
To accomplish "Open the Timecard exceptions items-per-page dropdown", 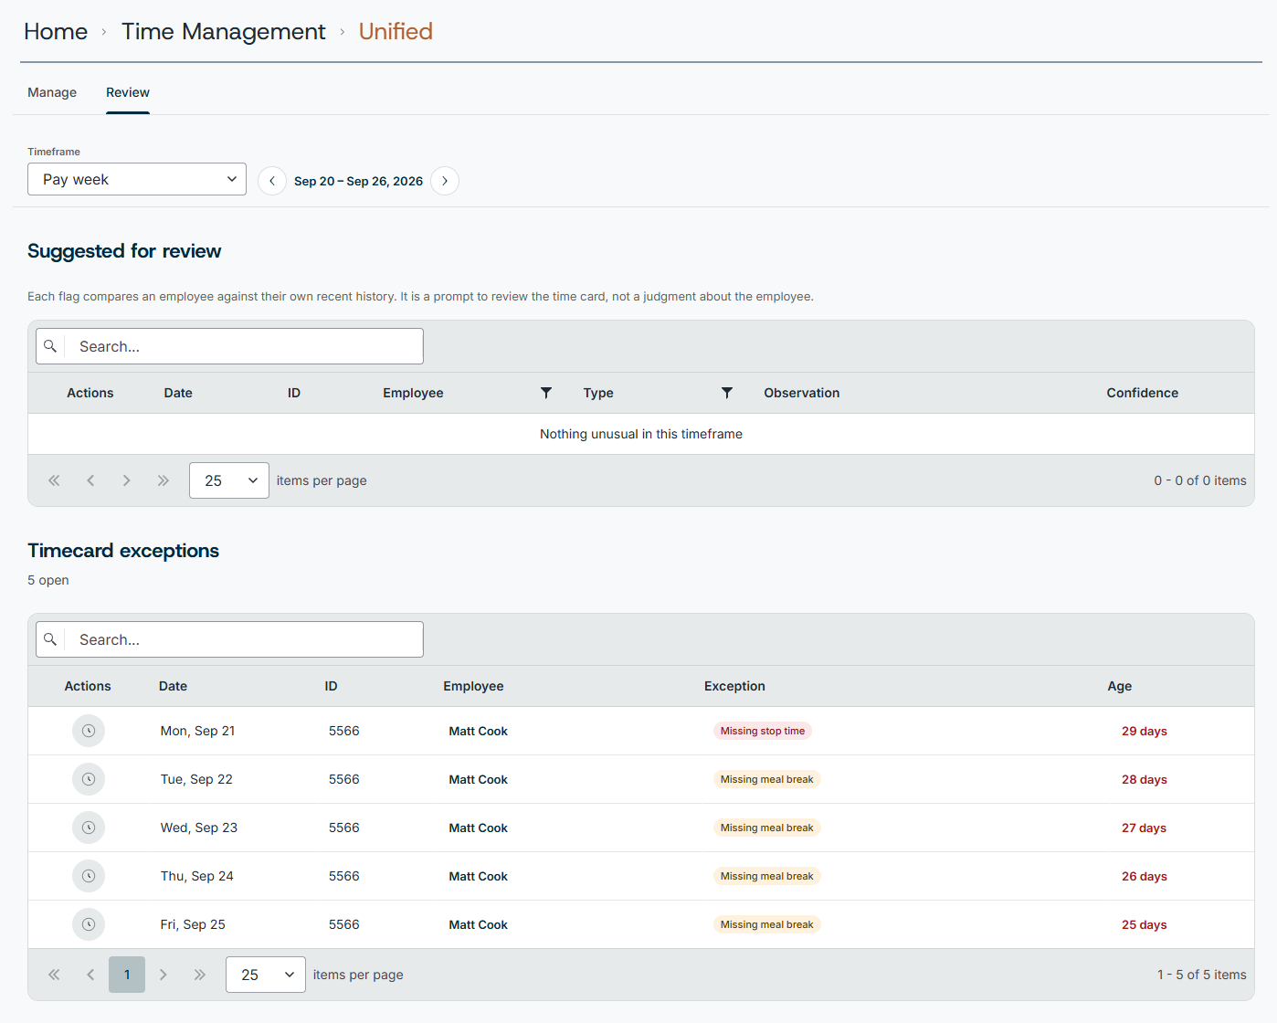I will (266, 975).
